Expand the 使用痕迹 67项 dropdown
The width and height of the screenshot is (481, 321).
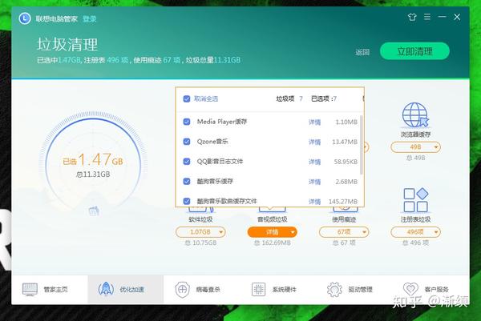click(x=344, y=232)
